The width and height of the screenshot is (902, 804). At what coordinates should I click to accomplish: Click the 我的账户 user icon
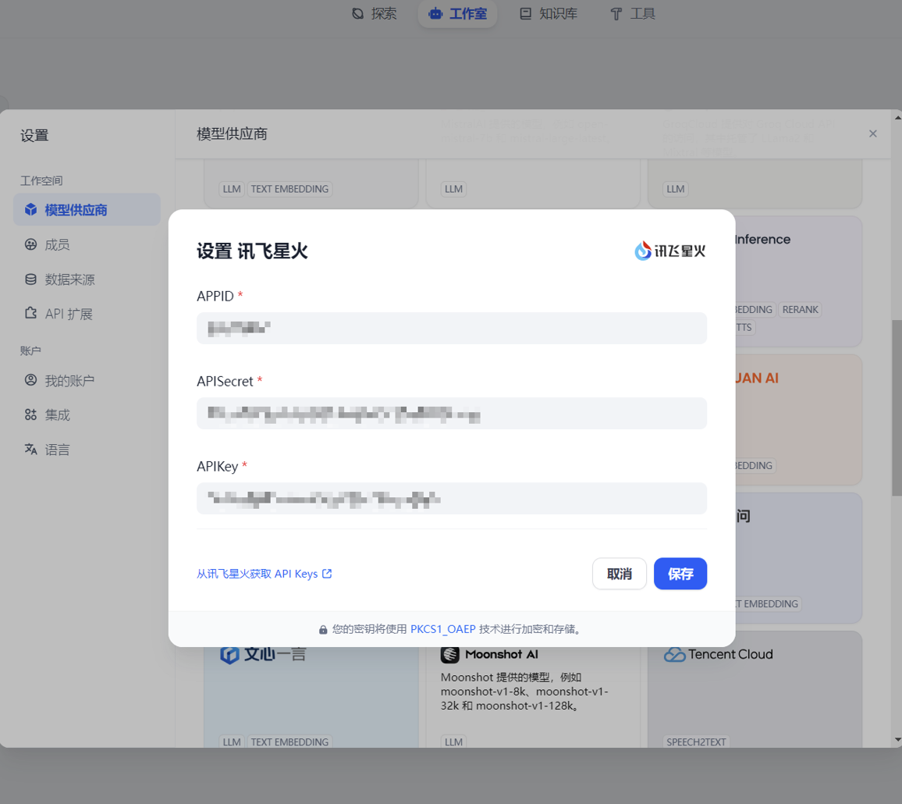pyautogui.click(x=31, y=380)
